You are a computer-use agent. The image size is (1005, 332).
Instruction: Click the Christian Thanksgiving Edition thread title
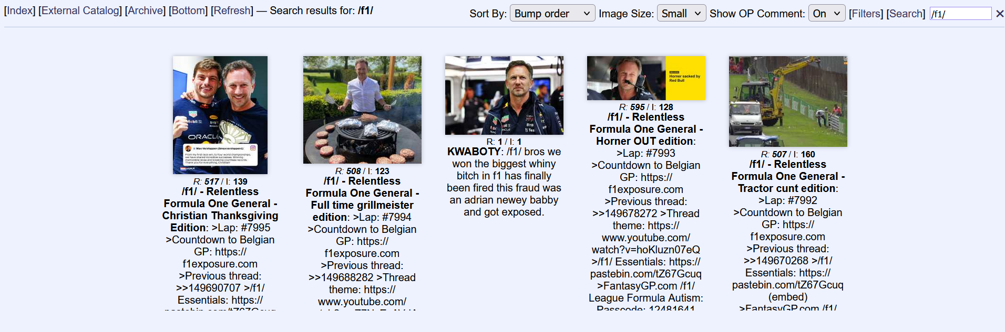pos(220,209)
